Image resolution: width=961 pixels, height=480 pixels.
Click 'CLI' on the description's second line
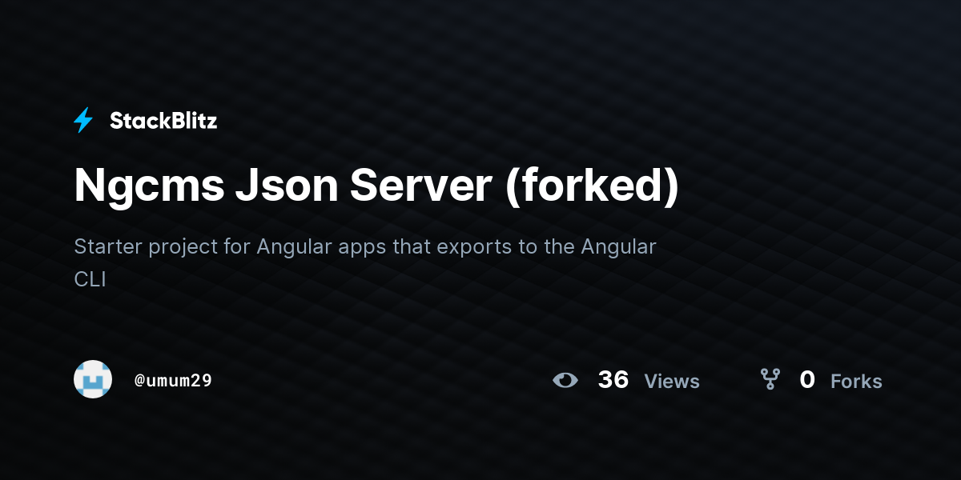tap(90, 280)
